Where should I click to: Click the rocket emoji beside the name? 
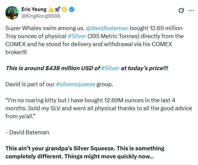(58, 9)
